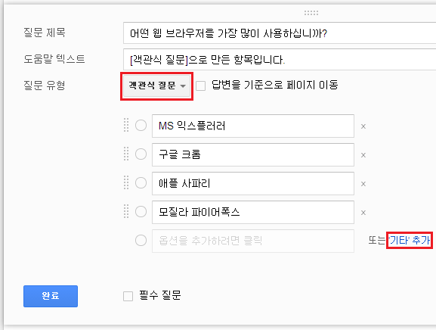436x330 pixels.
Task: Select the radio button for 구글 크롬
Action: click(141, 154)
